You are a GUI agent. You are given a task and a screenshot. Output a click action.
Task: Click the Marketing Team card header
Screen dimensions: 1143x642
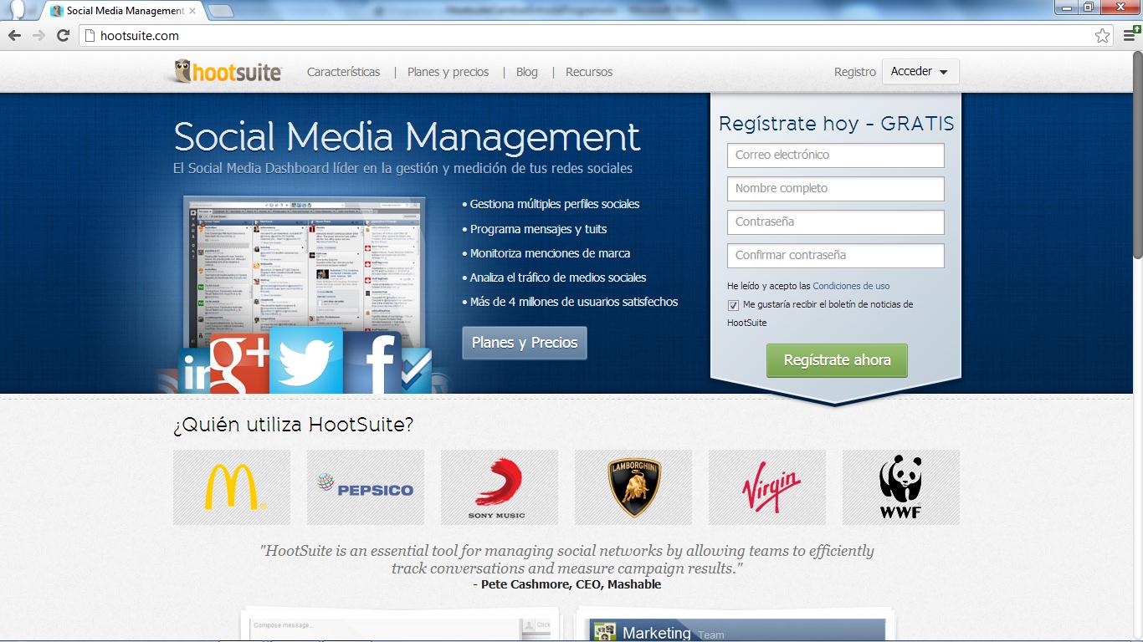[736, 630]
